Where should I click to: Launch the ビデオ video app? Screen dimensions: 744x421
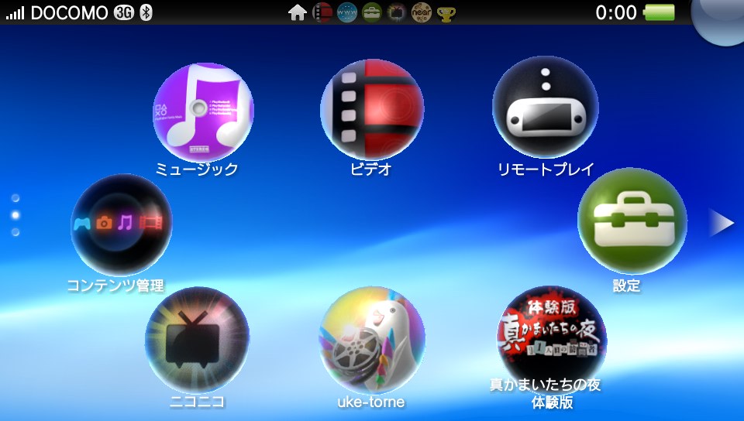tap(373, 109)
